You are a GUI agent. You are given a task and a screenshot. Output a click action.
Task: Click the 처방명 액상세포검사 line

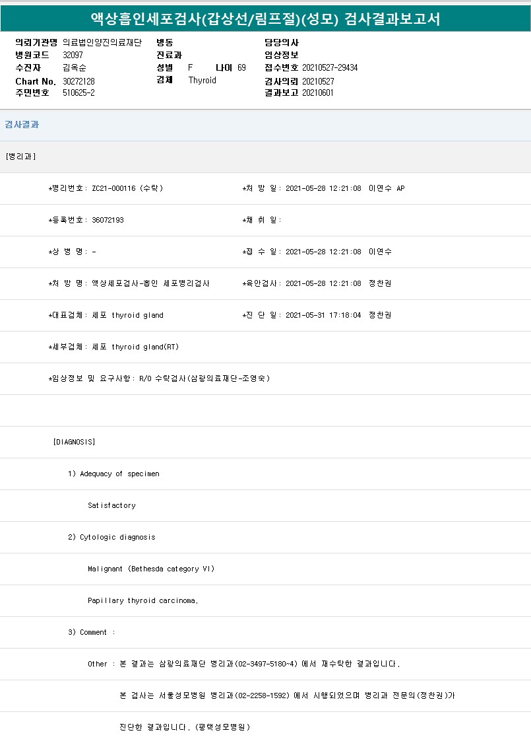(x=129, y=283)
